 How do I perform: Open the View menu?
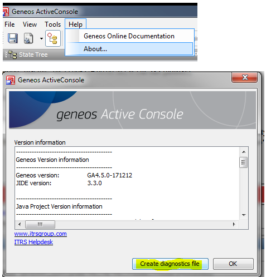click(30, 24)
